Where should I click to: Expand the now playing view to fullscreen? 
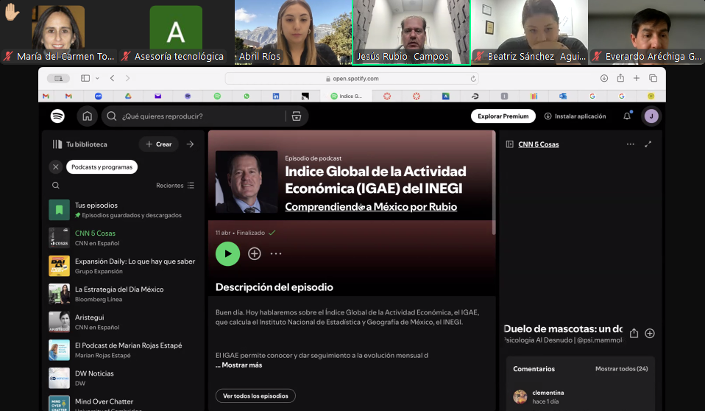click(648, 144)
